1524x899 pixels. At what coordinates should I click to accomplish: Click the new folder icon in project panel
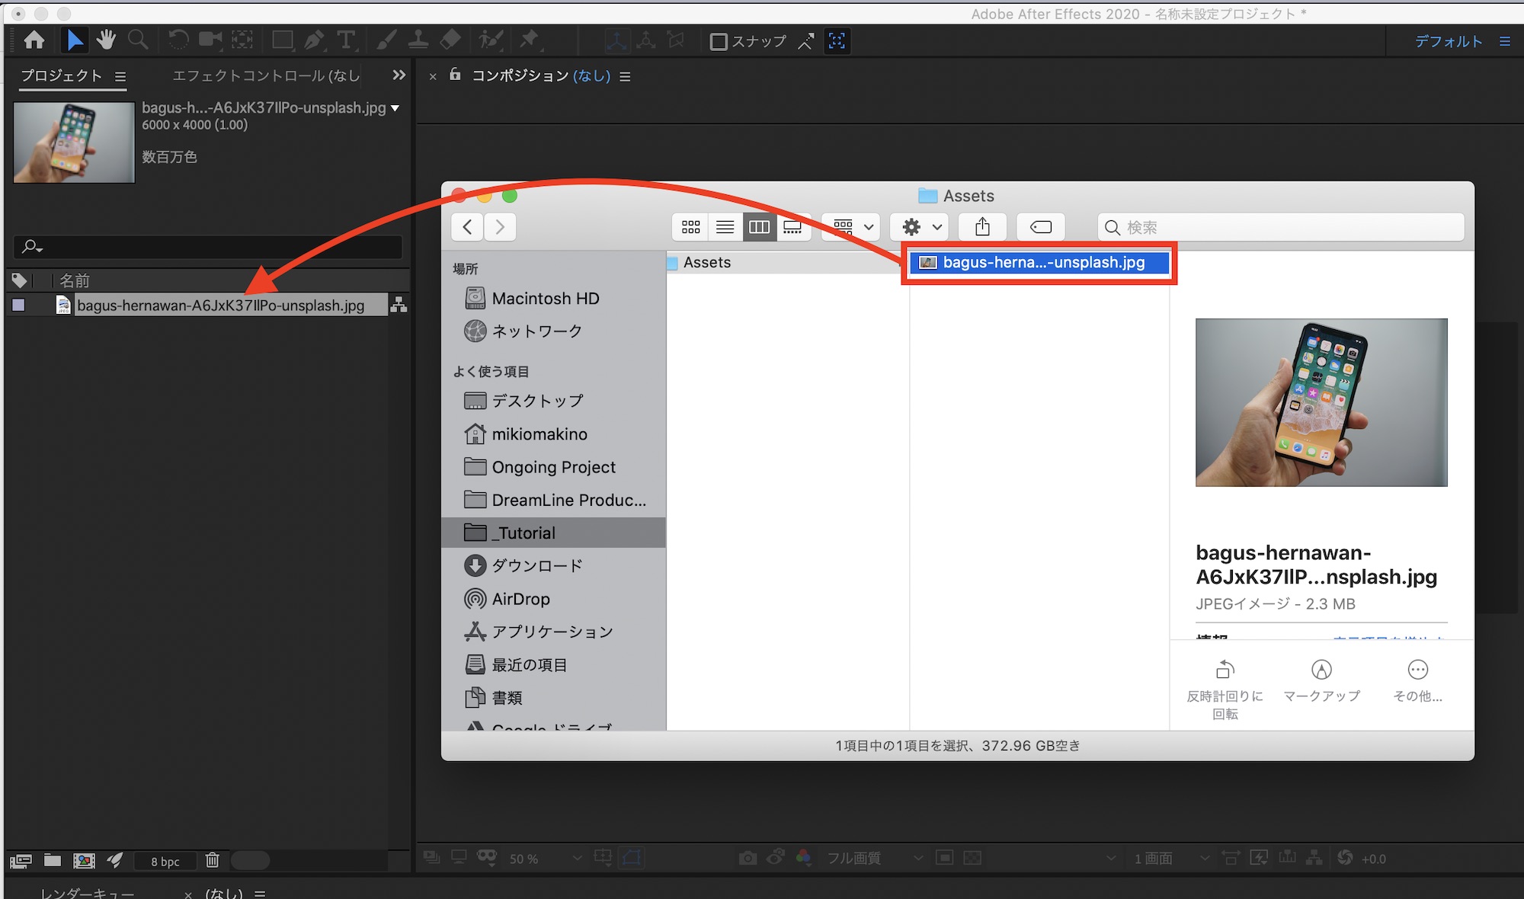(53, 860)
